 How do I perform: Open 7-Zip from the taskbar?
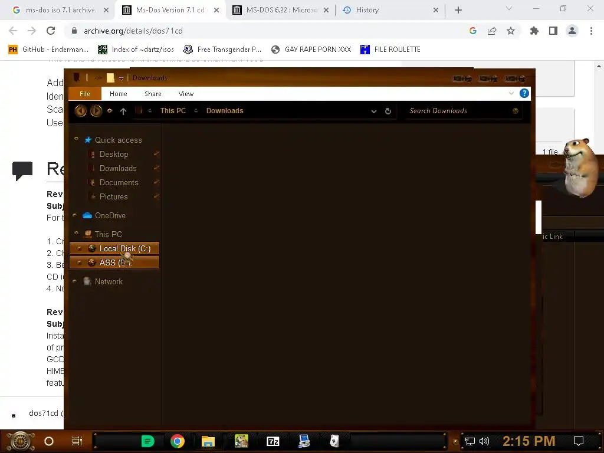[x=273, y=441]
